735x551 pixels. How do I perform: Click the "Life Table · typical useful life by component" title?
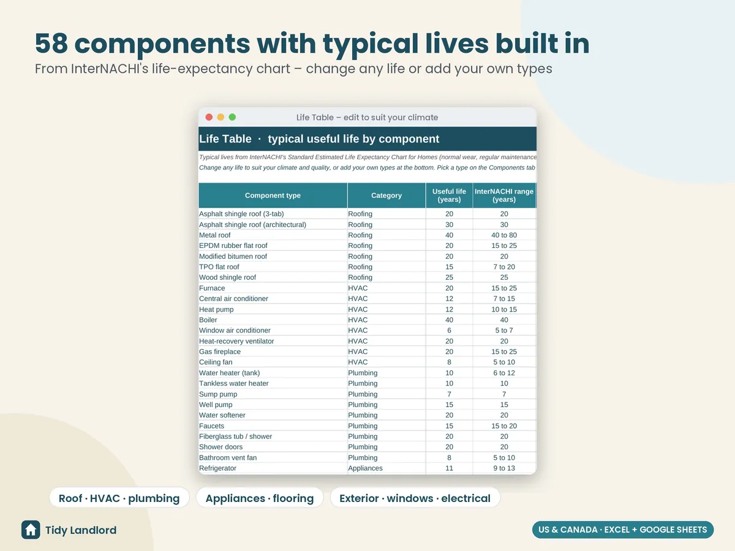[319, 139]
